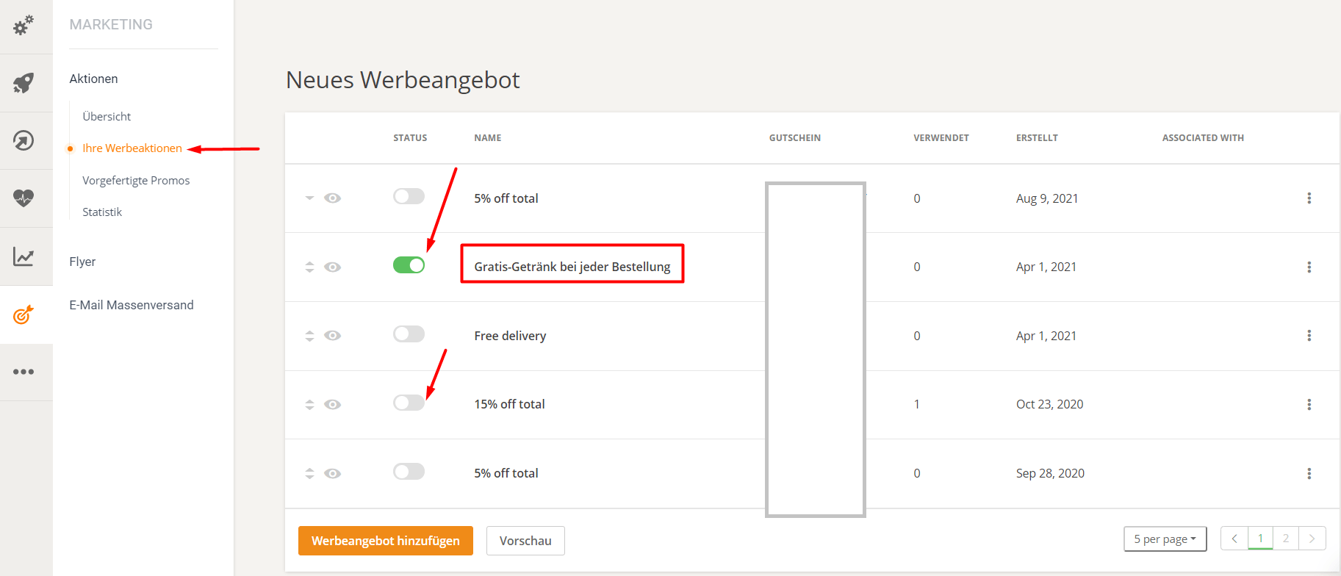Viewport: 1341px width, 576px height.
Task: Toggle status switch of first 5% off total
Action: click(x=409, y=196)
